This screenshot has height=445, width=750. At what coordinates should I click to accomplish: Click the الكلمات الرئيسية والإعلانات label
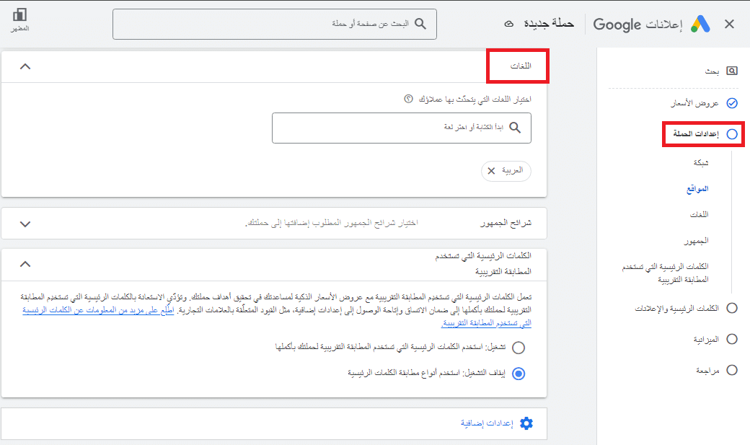(677, 309)
